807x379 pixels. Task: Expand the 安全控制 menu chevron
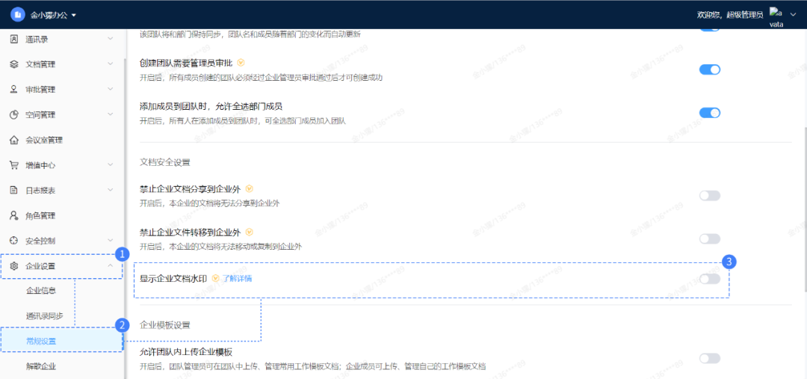pyautogui.click(x=110, y=241)
